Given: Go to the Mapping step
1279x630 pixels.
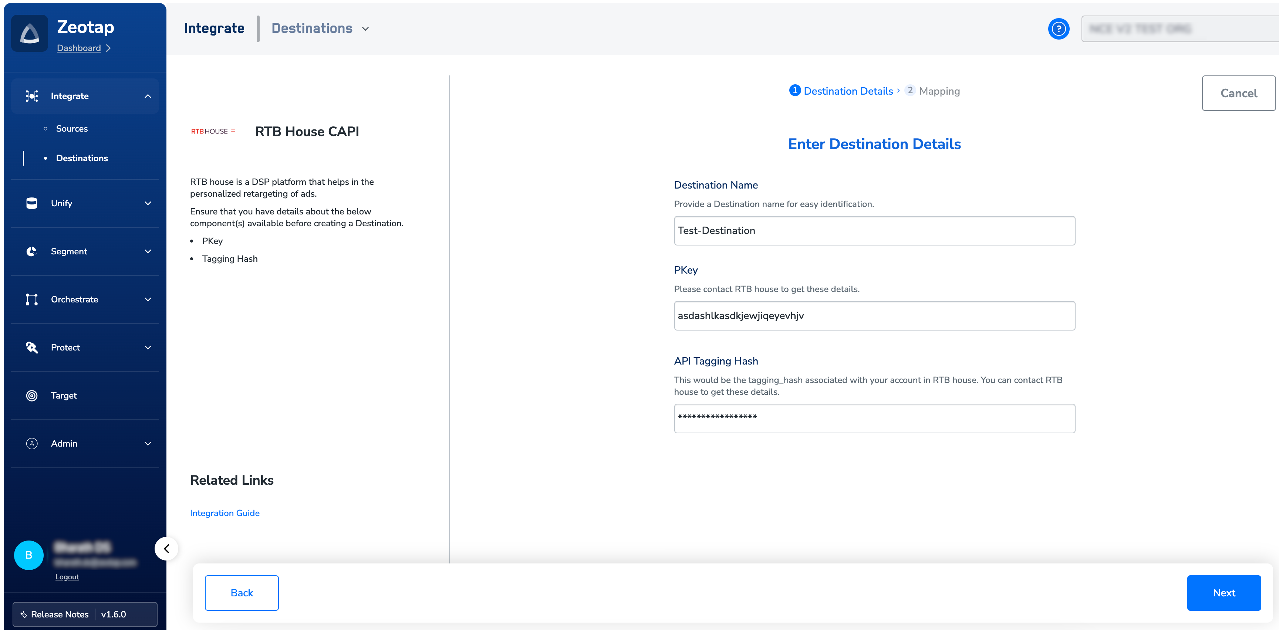Looking at the screenshot, I should (938, 91).
